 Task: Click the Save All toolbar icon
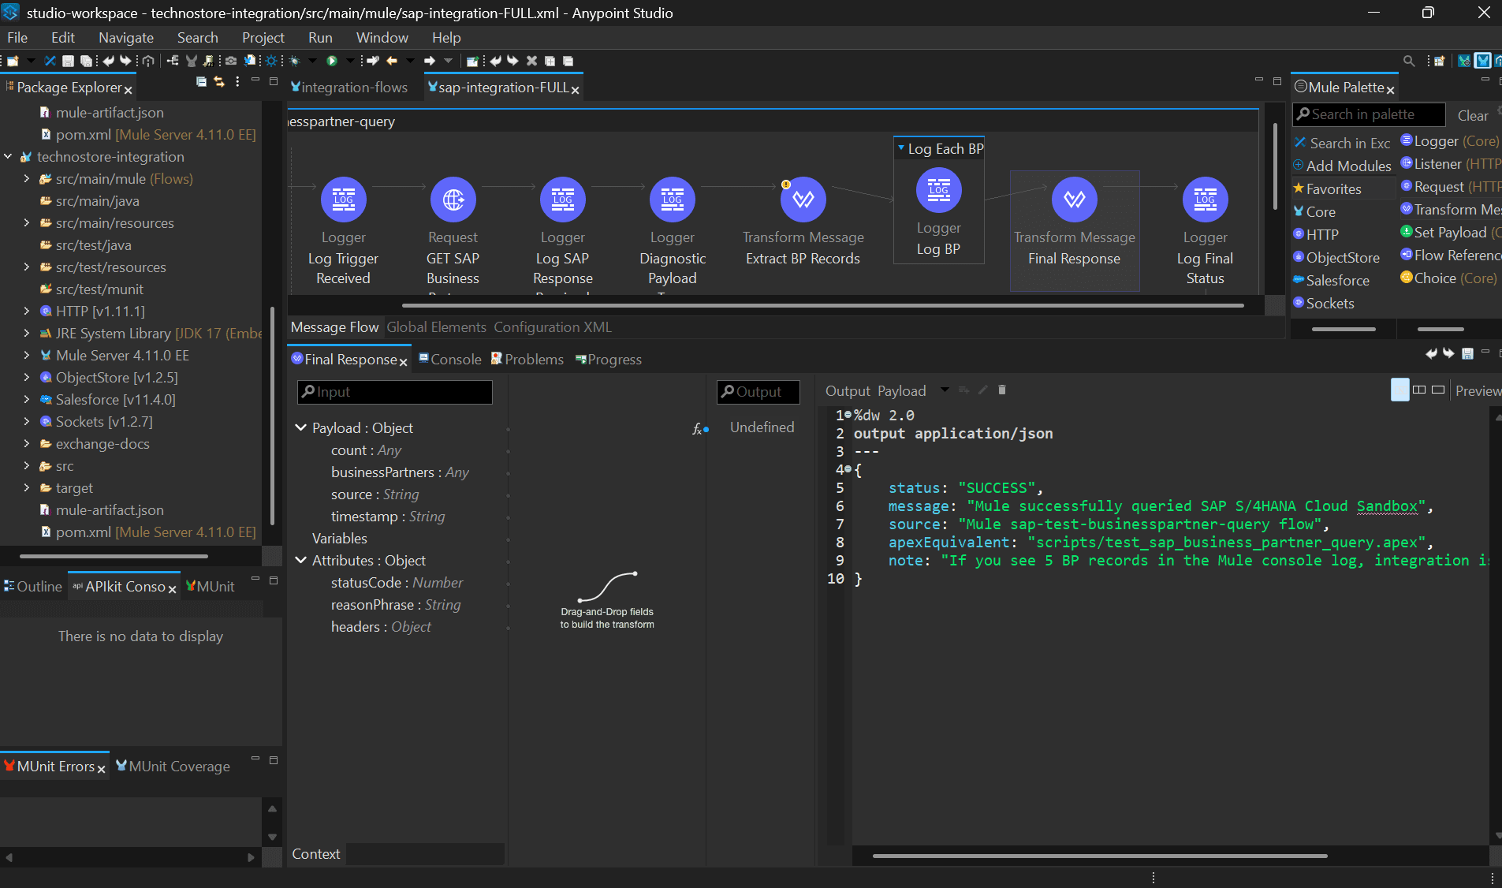(86, 61)
